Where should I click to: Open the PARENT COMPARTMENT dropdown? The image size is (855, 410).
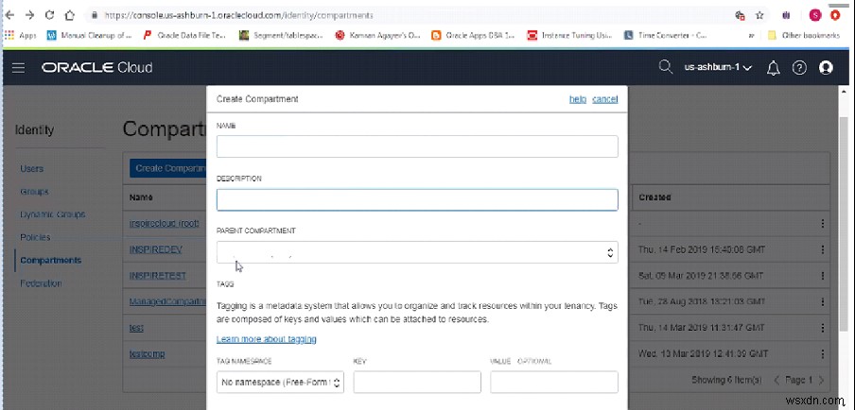[417, 252]
